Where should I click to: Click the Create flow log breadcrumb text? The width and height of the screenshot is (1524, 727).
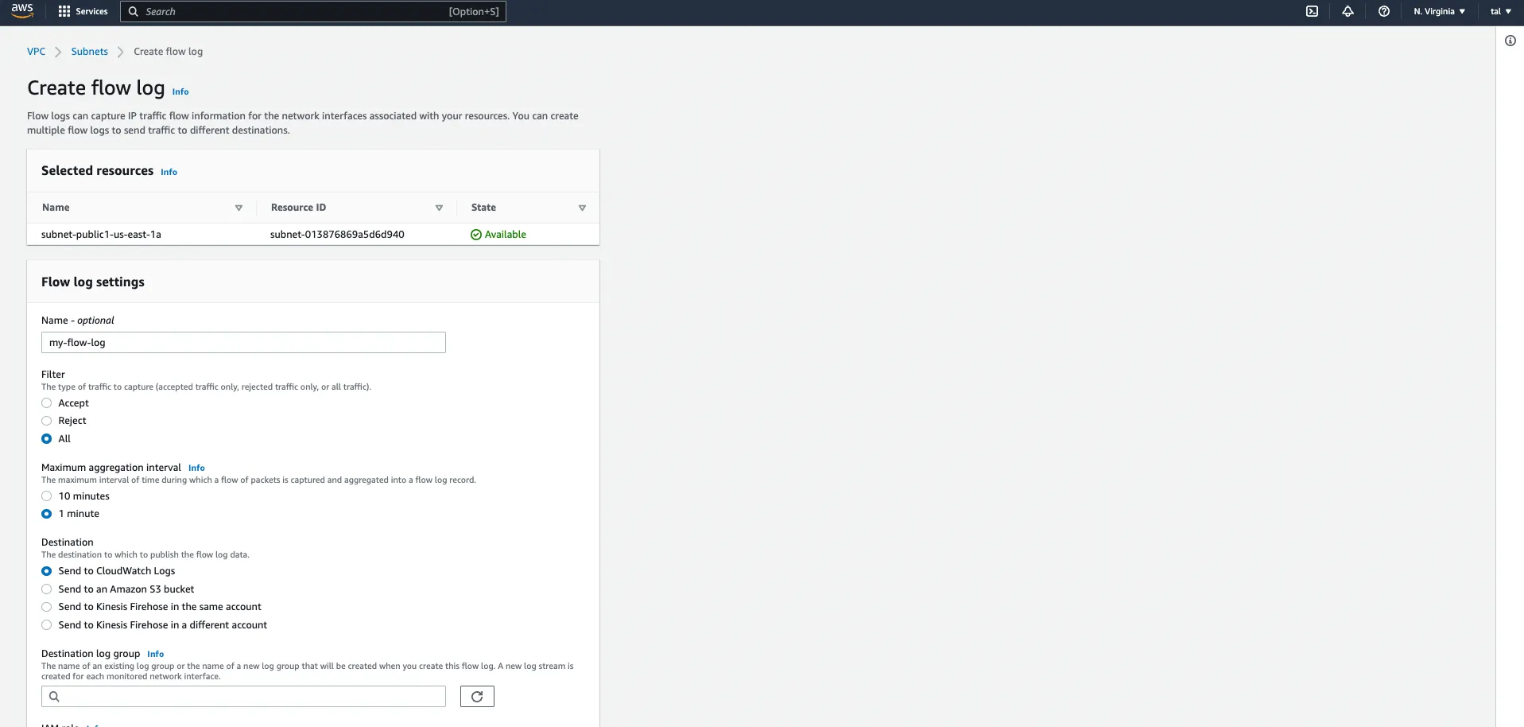coord(168,52)
